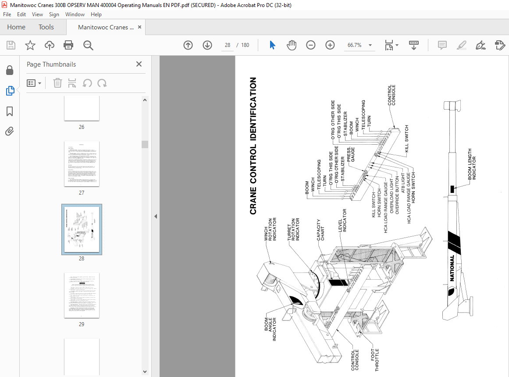The image size is (509, 377).
Task: Go to previous page arrow
Action: (x=188, y=45)
